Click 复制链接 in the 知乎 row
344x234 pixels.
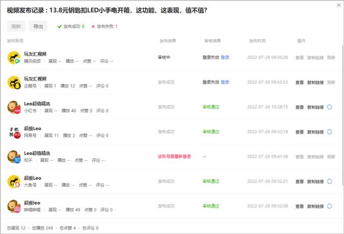[x=316, y=157]
